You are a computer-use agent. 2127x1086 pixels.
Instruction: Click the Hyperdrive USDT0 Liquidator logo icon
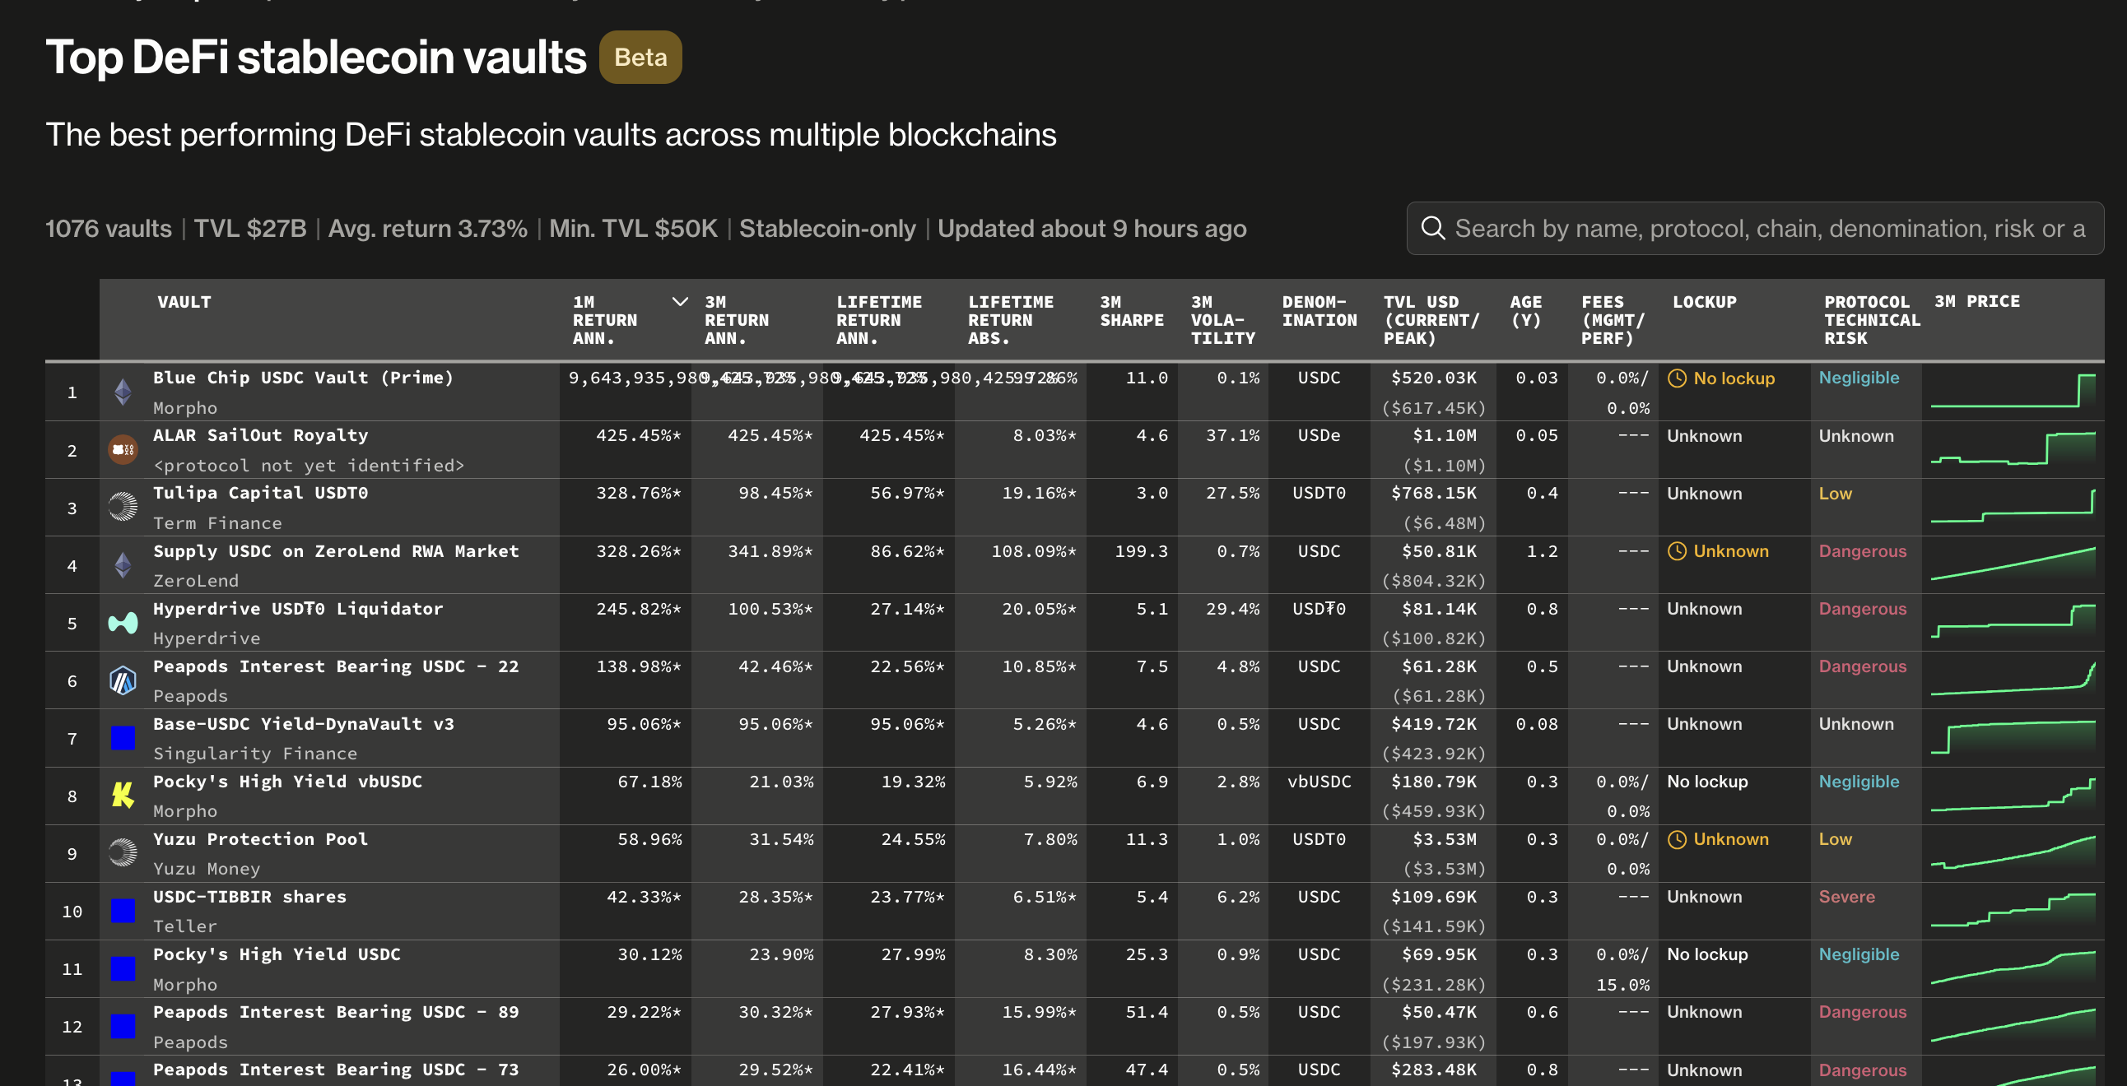coord(123,622)
